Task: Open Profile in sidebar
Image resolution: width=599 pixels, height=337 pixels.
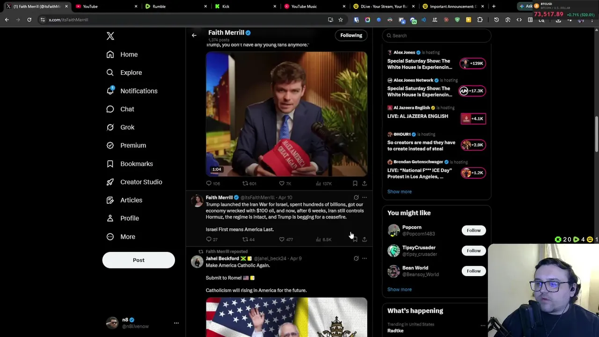Action: point(123,218)
